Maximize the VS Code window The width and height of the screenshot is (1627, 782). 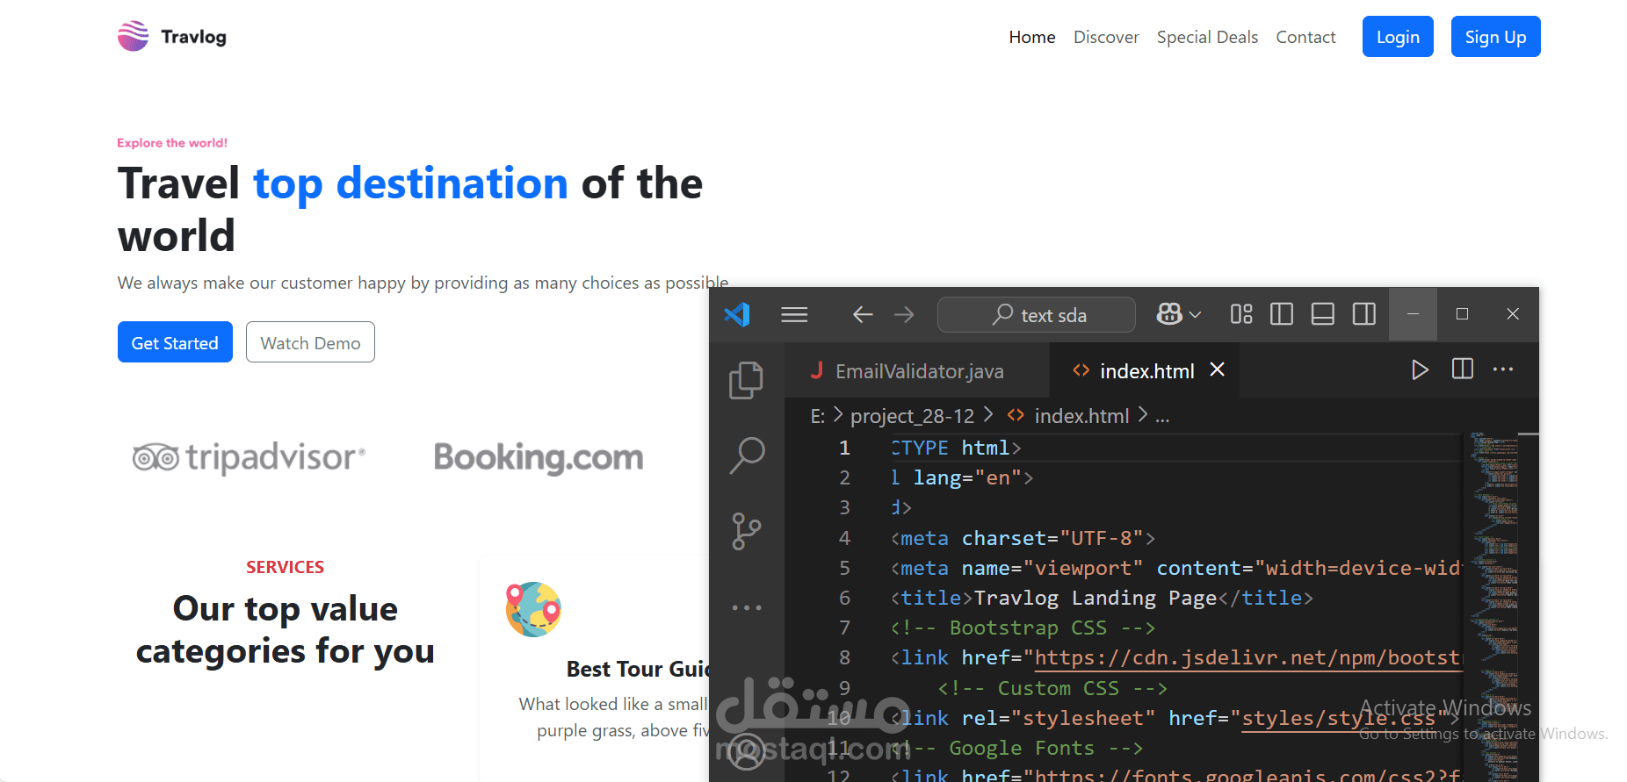pyautogui.click(x=1462, y=314)
